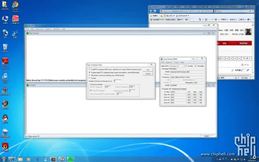
Task: Select the Blend torture test option
Action: click(89, 75)
